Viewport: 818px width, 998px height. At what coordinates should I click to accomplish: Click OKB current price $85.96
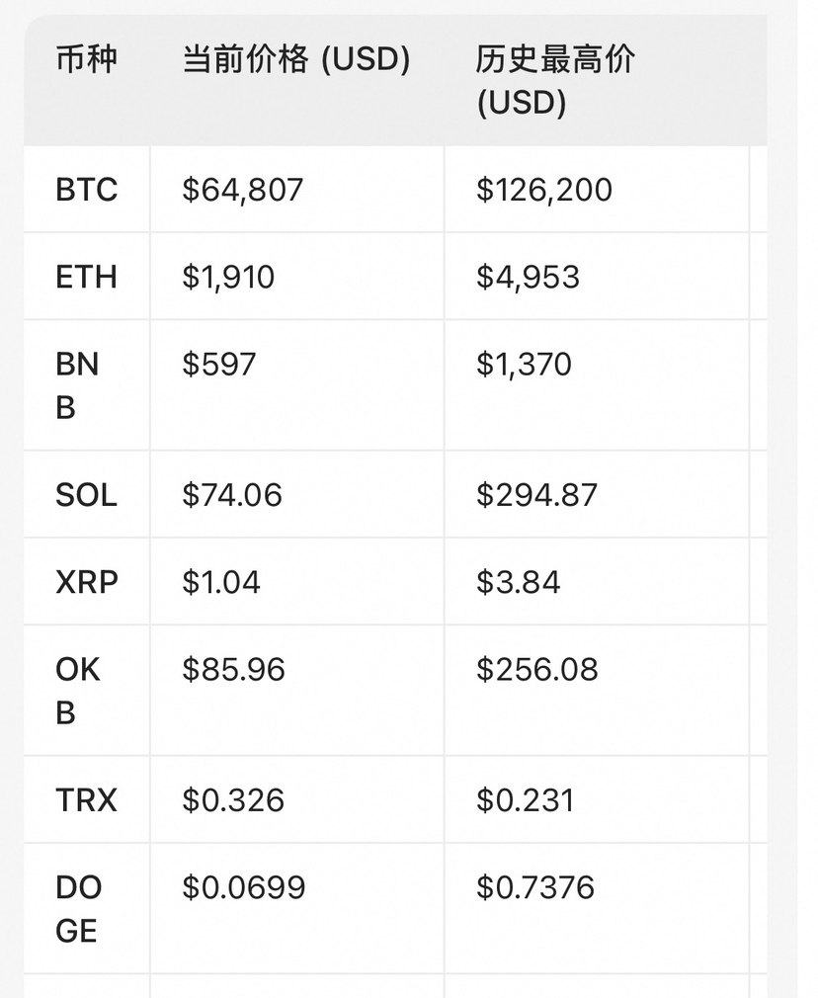(x=233, y=670)
